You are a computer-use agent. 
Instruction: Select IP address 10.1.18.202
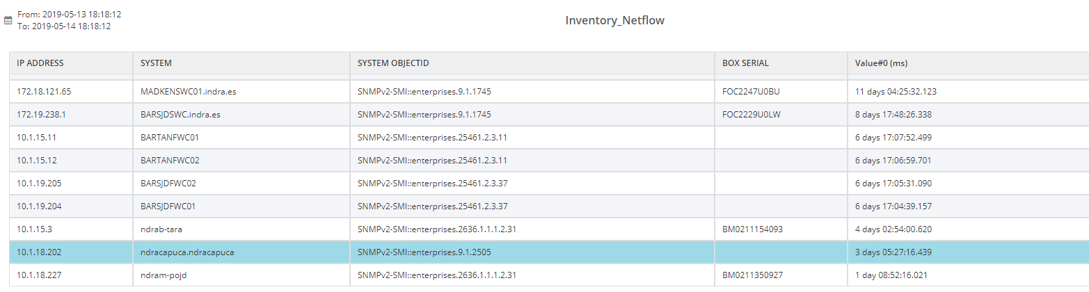click(x=40, y=252)
